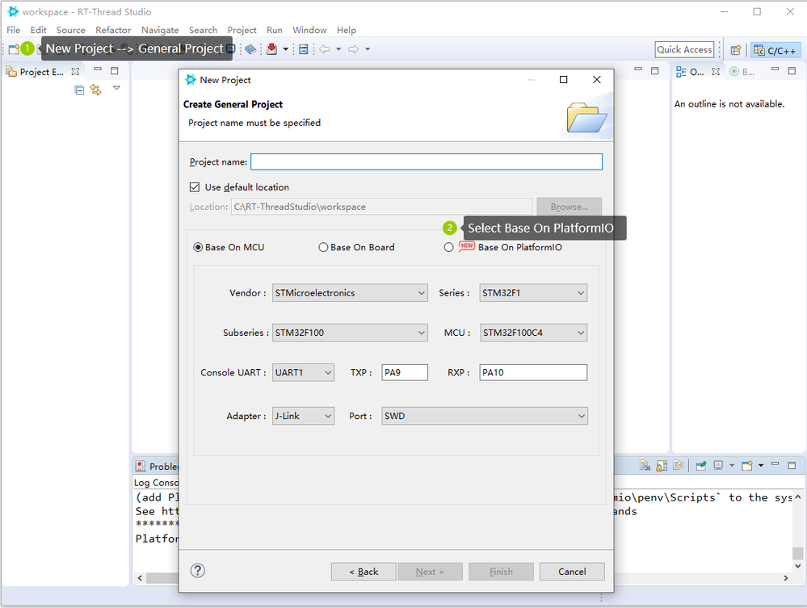Open the Subseries dropdown
Screen dimensions: 807x608
coord(350,333)
